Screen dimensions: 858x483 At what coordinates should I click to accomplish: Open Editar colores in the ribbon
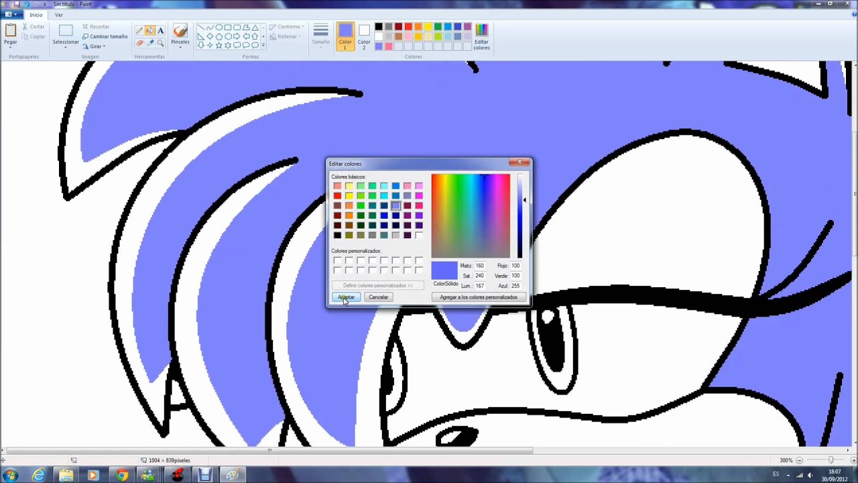481,36
